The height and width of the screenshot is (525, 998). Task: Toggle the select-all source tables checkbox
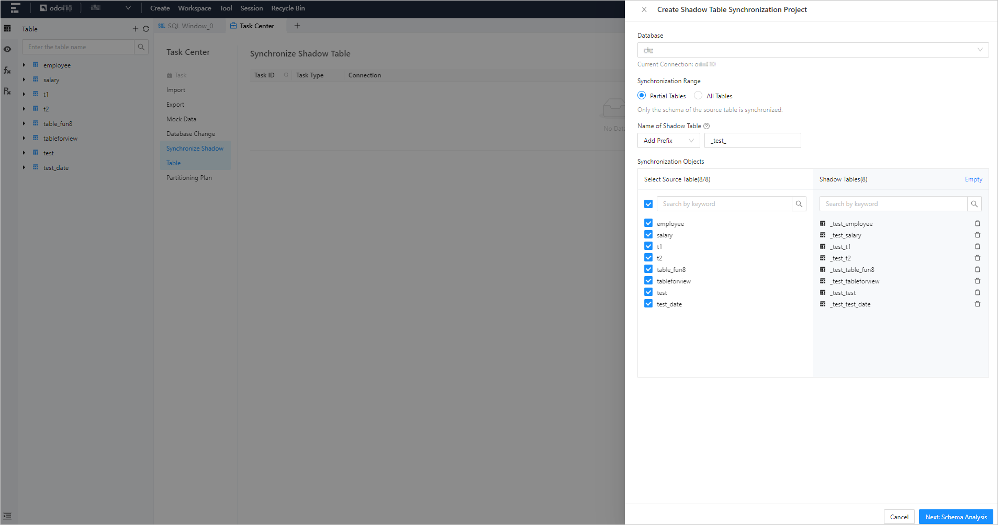coord(648,204)
